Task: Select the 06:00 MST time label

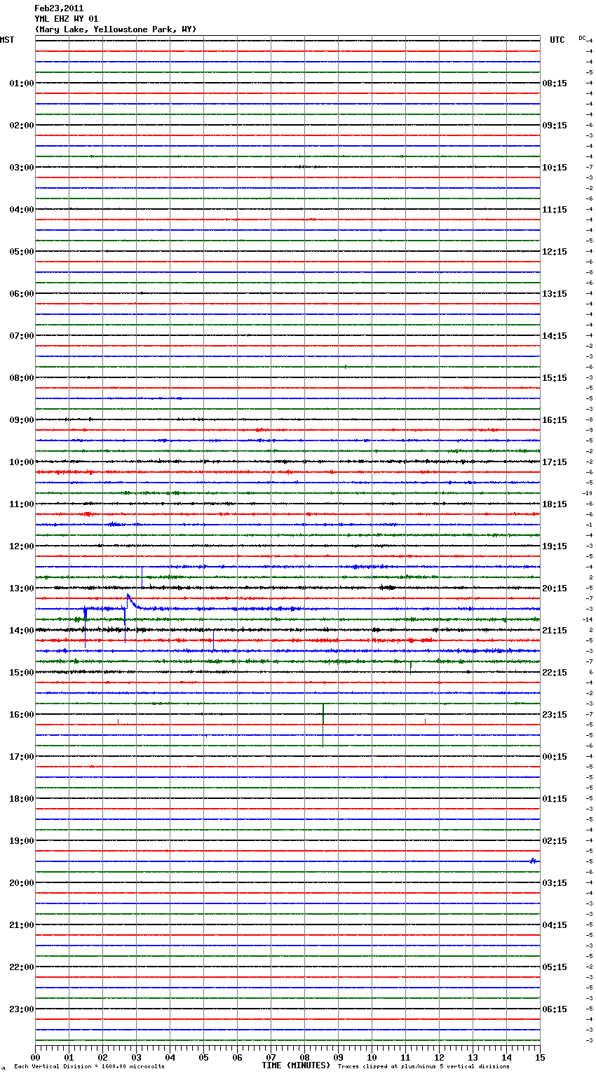Action: click(x=22, y=294)
